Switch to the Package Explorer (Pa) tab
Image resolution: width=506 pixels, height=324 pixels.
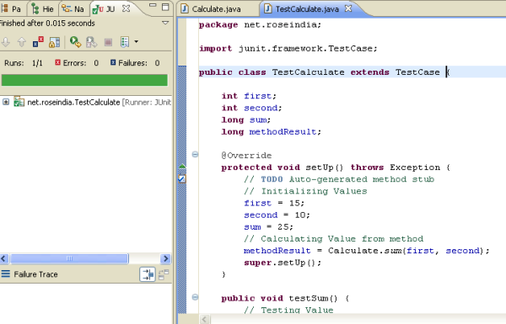[12, 8]
